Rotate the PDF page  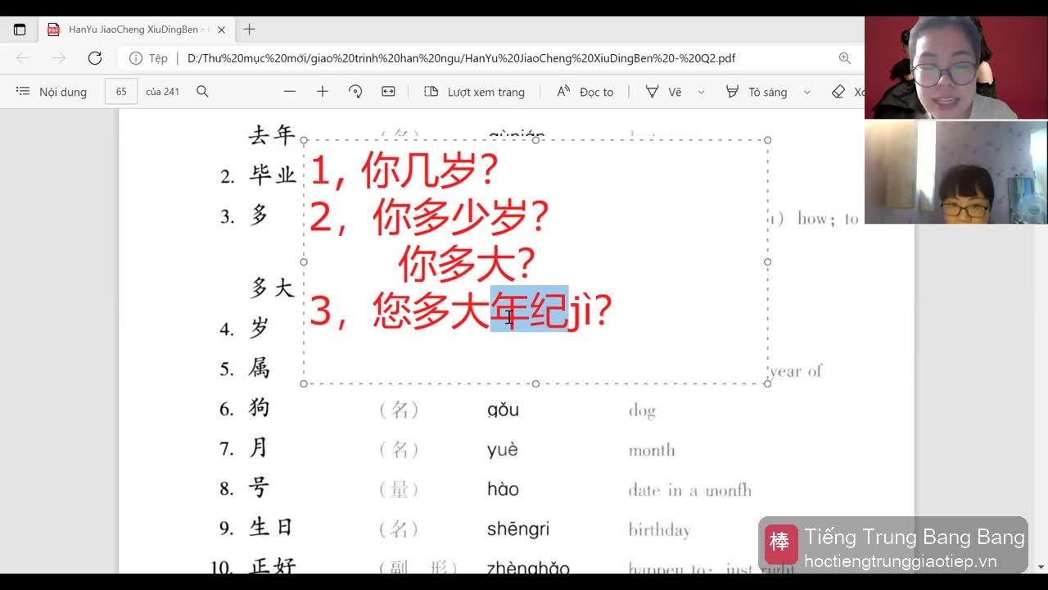coord(355,92)
